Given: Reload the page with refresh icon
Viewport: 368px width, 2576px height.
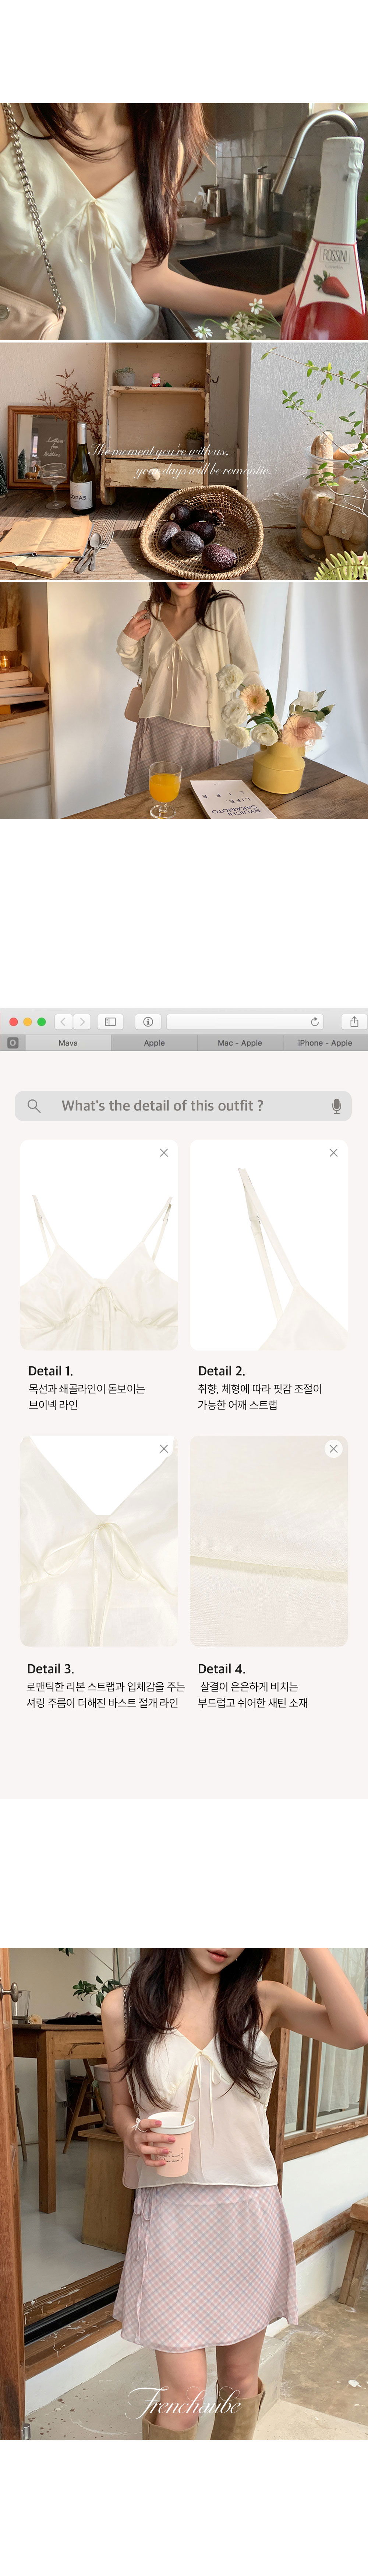Looking at the screenshot, I should click(315, 1021).
